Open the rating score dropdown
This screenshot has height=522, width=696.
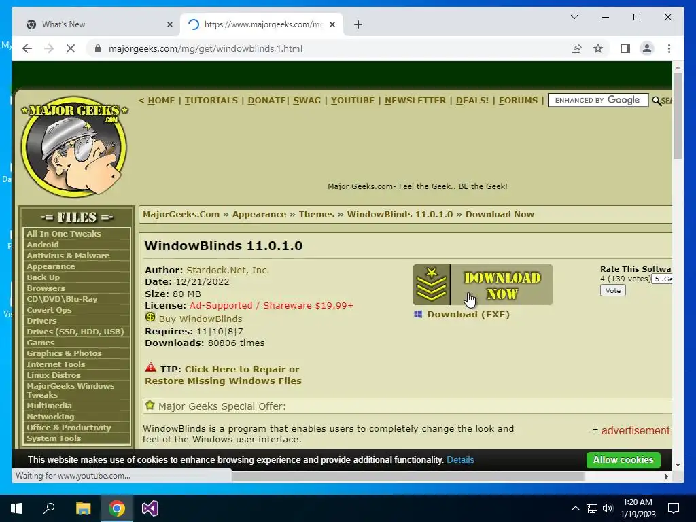tap(662, 279)
